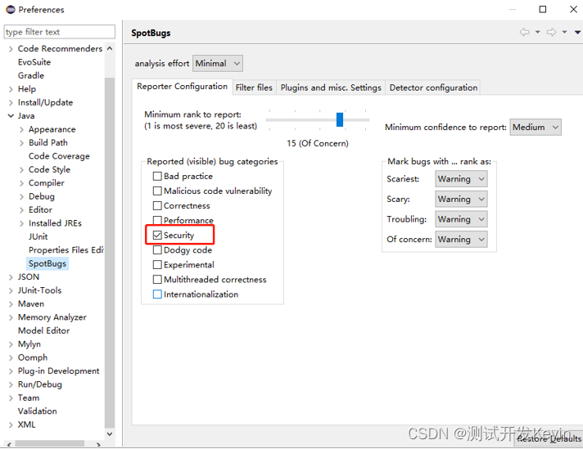Open Plugins and misc. Settings tab

click(331, 88)
